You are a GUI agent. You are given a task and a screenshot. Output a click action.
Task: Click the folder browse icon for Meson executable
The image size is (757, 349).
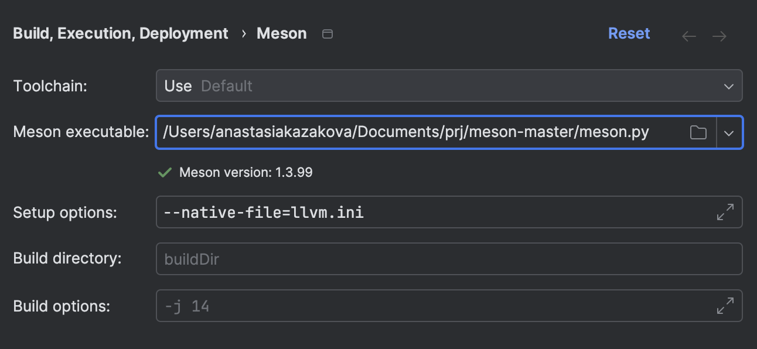[698, 132]
